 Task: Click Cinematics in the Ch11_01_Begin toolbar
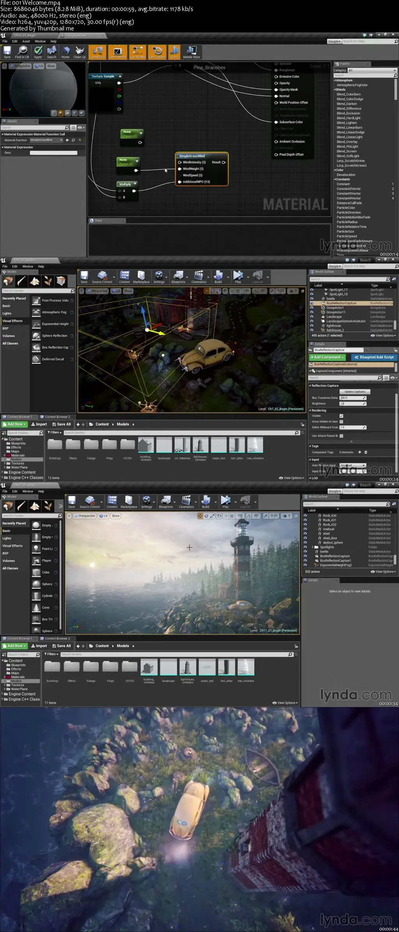click(x=186, y=502)
